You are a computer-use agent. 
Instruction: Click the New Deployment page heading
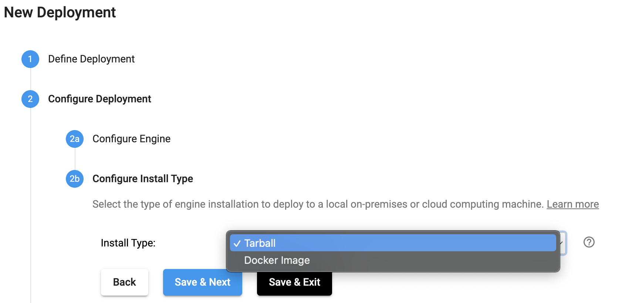tap(60, 13)
